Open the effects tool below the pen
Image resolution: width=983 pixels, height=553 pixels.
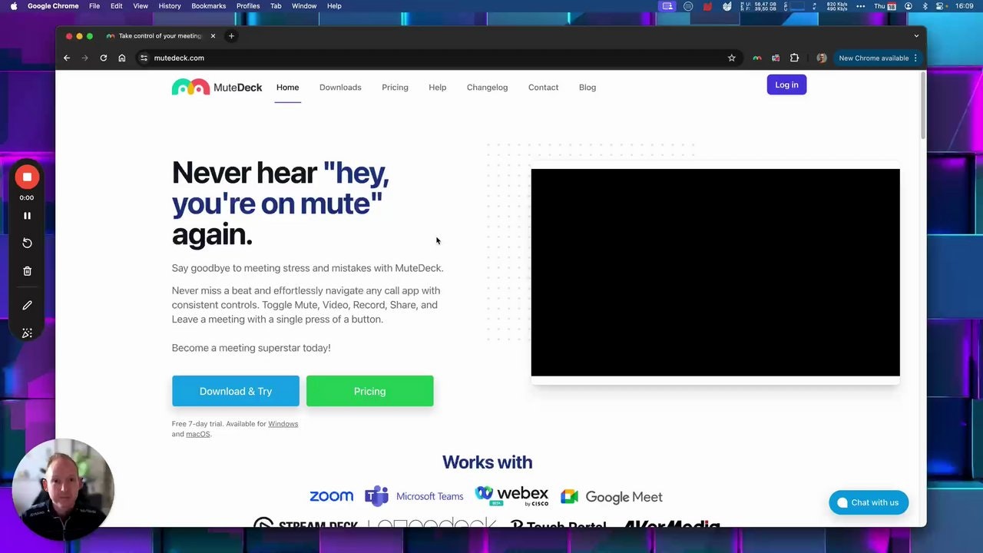click(27, 333)
